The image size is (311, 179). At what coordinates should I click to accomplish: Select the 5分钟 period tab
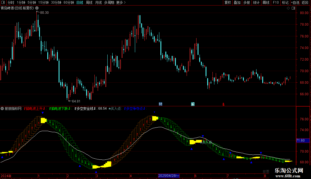(32, 2)
